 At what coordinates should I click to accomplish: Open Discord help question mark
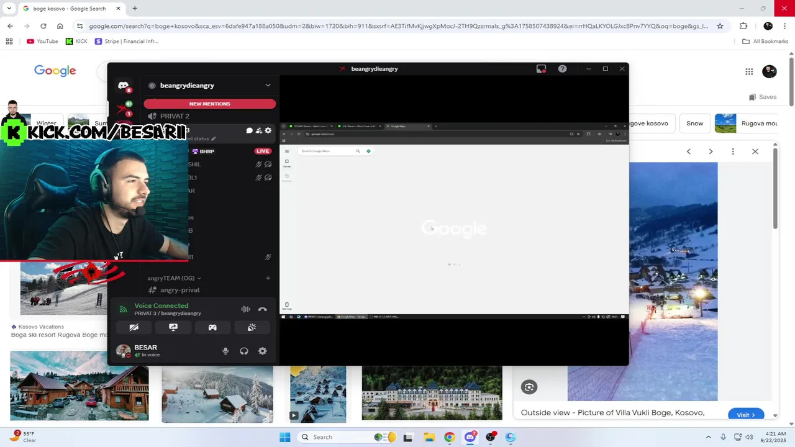[x=562, y=69]
